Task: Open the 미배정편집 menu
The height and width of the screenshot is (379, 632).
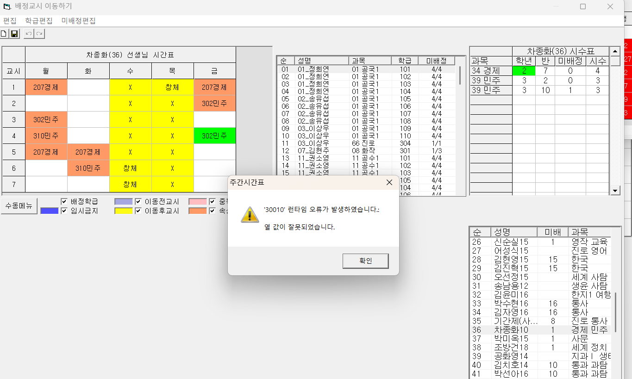Action: 78,21
